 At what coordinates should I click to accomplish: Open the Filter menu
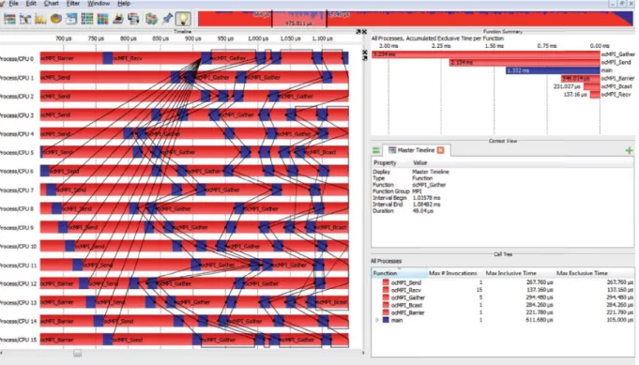click(73, 3)
